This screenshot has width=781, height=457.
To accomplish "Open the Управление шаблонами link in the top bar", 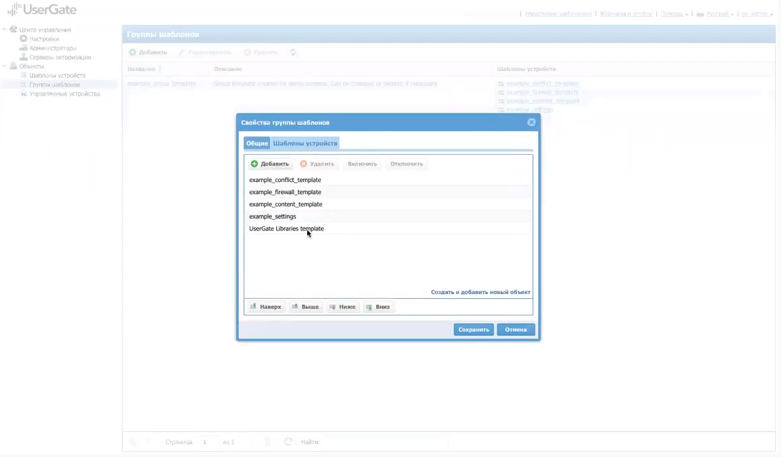I will click(x=558, y=14).
